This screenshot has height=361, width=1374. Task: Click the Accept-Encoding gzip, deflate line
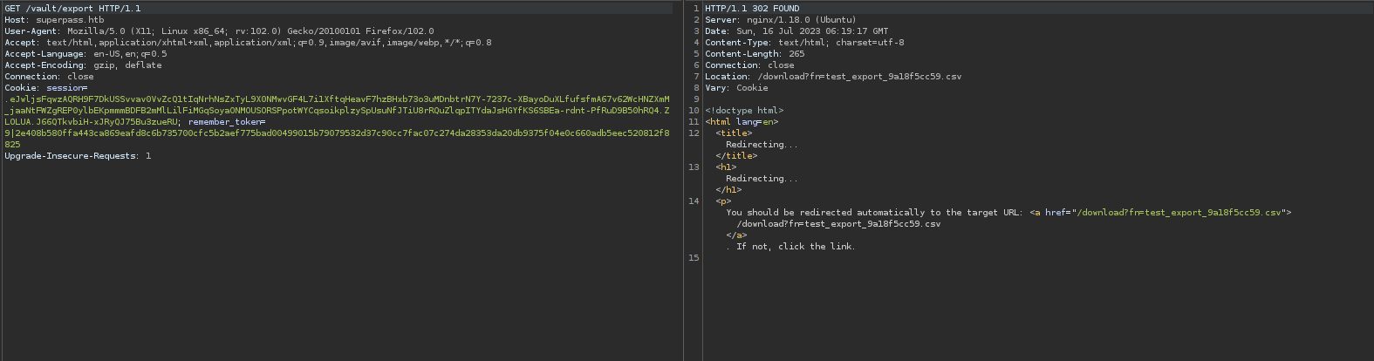(83, 65)
